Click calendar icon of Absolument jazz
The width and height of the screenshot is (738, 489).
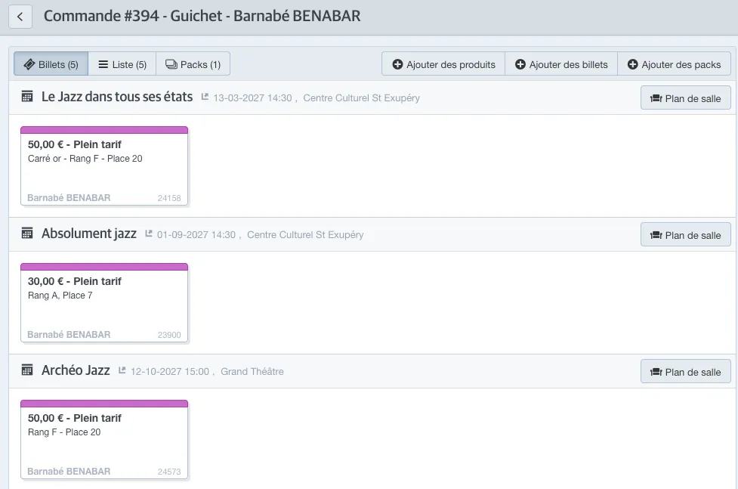[27, 234]
